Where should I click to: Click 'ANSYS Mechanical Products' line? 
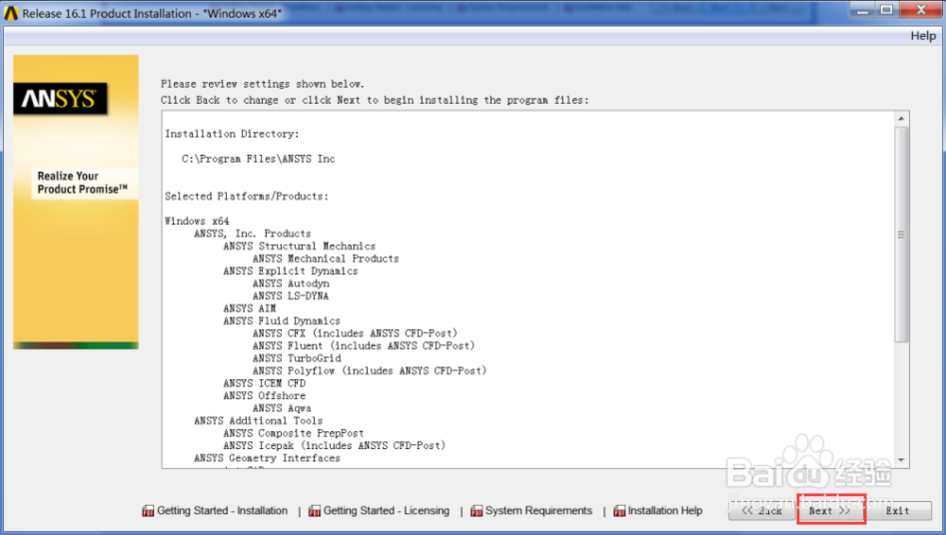click(x=325, y=258)
